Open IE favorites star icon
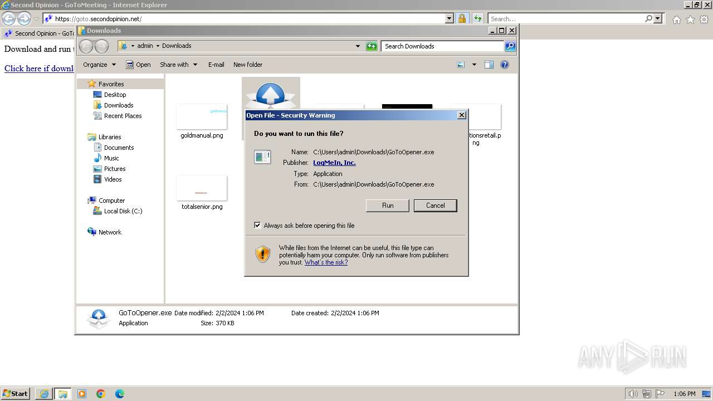Screen dimensions: 713x401 [x=690, y=19]
